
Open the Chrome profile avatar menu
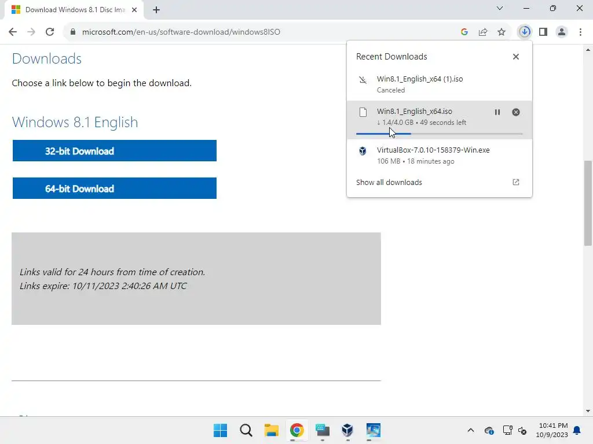point(562,32)
